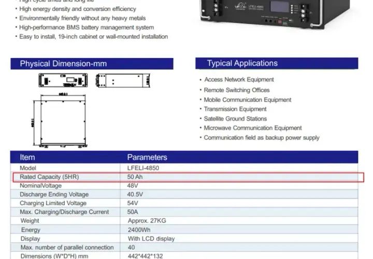Click the '40' parallel connection value

point(131,248)
